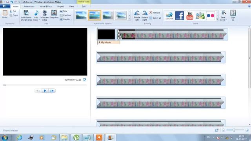
Task: Take a Snapshot of the preview
Action: tap(54, 14)
